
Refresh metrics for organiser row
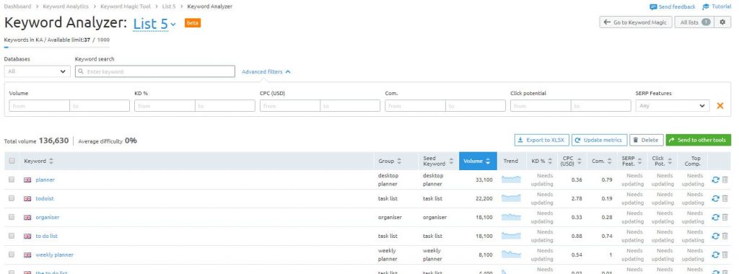tap(715, 218)
